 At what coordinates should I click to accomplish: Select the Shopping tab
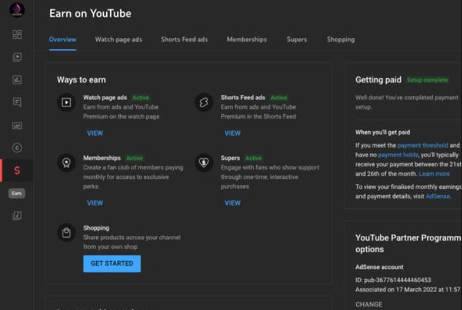click(x=340, y=39)
